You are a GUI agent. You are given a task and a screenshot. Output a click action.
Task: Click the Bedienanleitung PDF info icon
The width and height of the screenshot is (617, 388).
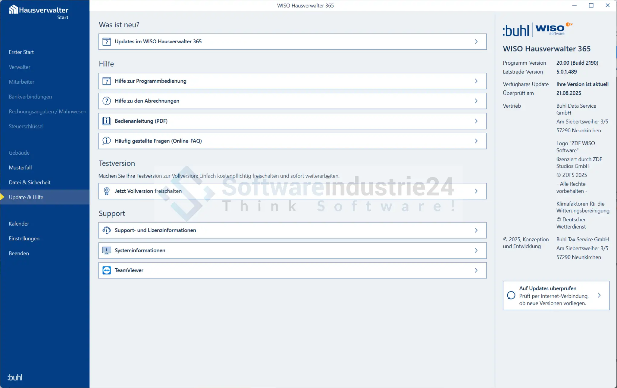(x=107, y=121)
